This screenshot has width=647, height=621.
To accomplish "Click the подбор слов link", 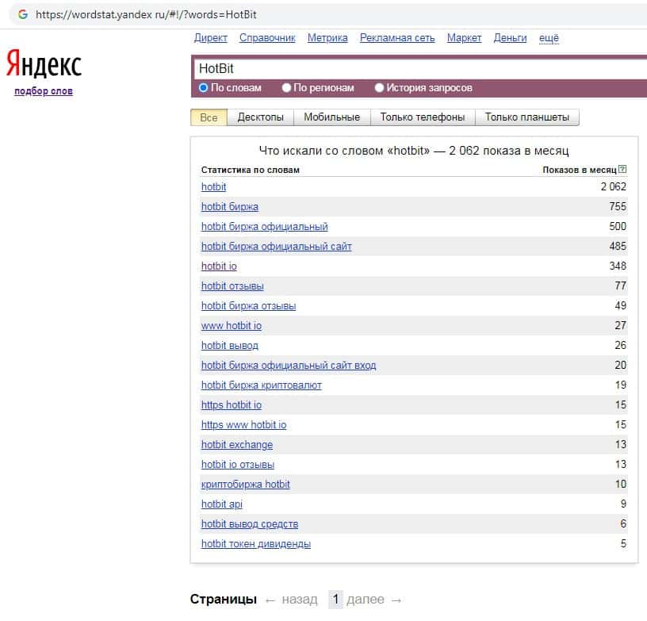I will pos(44,91).
